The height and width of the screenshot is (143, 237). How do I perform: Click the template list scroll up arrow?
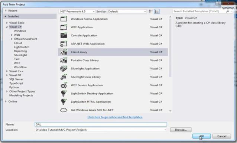pos(171,17)
